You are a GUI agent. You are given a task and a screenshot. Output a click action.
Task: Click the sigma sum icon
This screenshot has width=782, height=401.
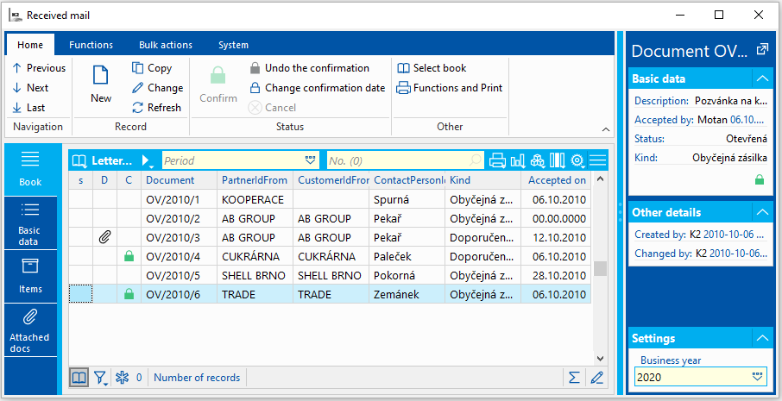(x=574, y=377)
